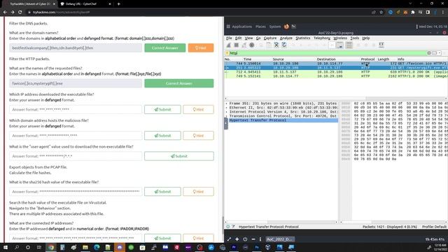The height and width of the screenshot is (252, 448).
Task: Click the colorize packet list toolbar icon
Action: (x=349, y=45)
